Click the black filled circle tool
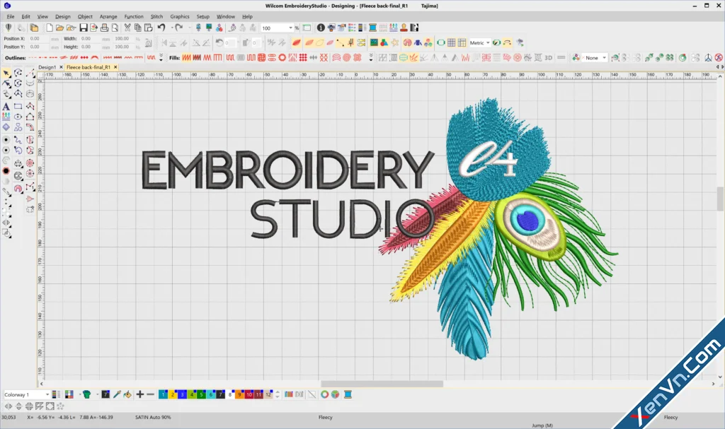 point(6,171)
